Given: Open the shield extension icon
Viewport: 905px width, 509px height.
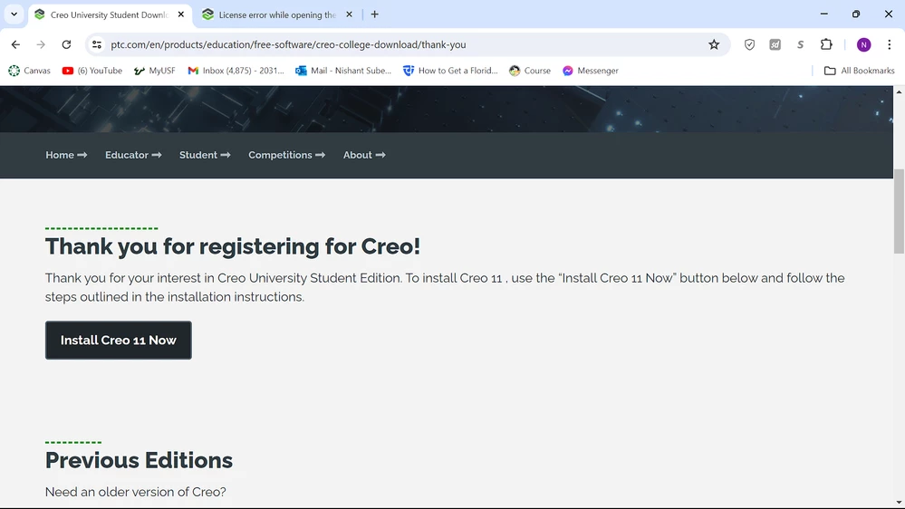Looking at the screenshot, I should (x=749, y=44).
